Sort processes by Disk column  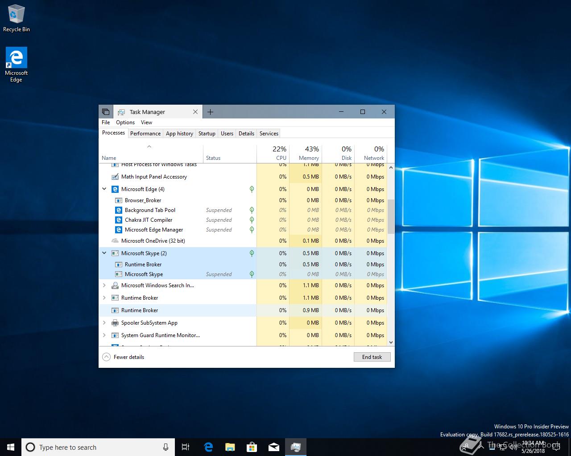[338, 153]
